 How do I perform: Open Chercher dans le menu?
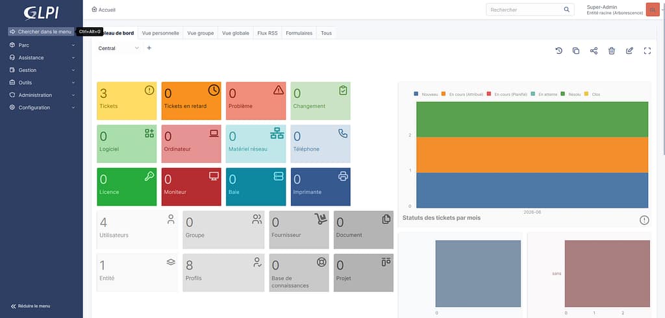pyautogui.click(x=41, y=32)
